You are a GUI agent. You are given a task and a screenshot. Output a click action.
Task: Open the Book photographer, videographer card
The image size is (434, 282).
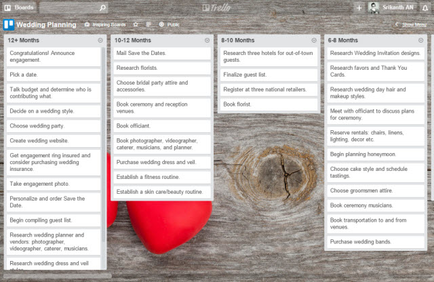tap(162, 144)
